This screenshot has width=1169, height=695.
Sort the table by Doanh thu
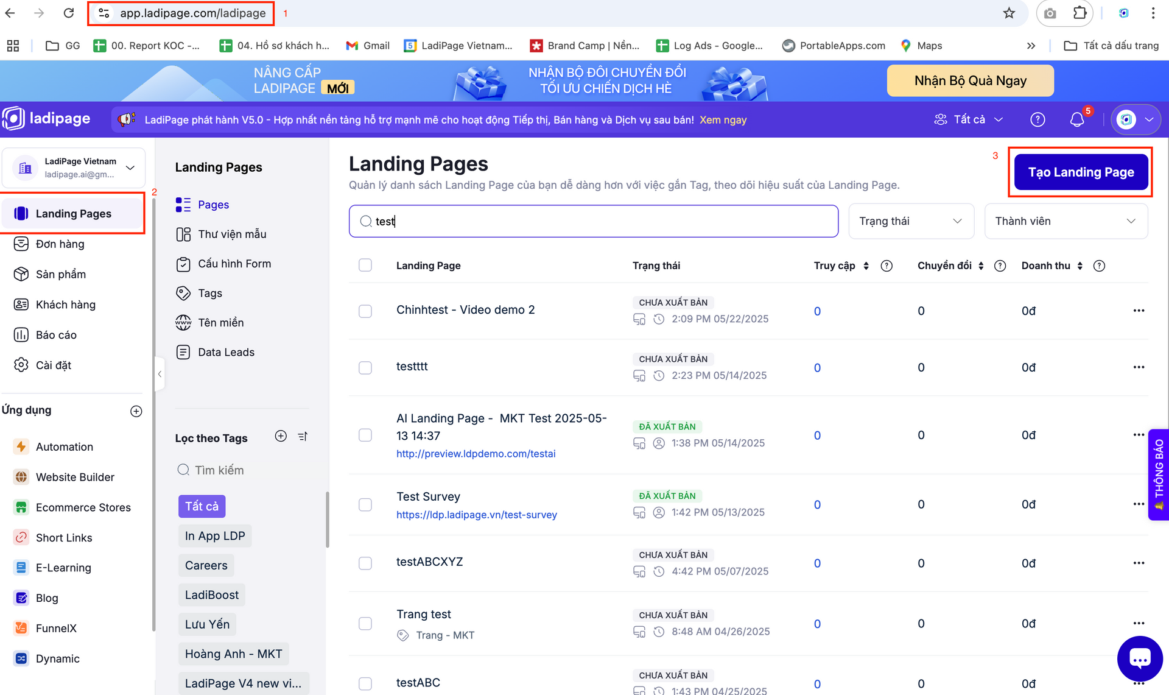(1079, 266)
